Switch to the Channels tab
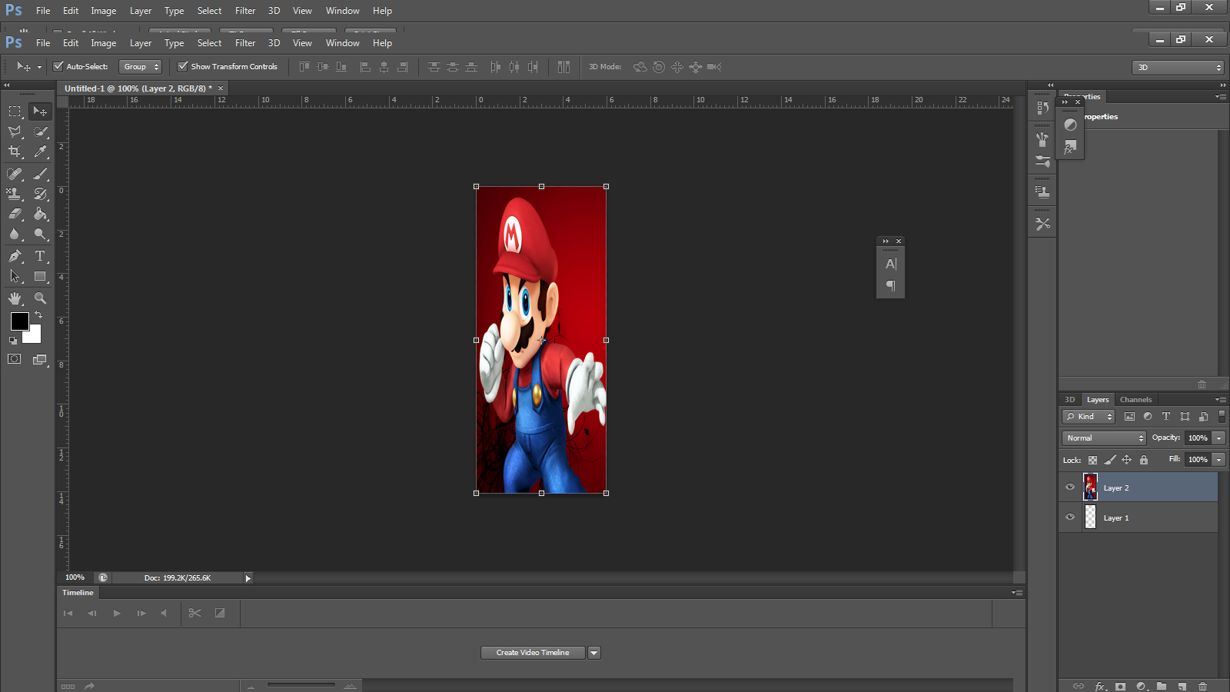This screenshot has width=1230, height=692. click(1135, 400)
